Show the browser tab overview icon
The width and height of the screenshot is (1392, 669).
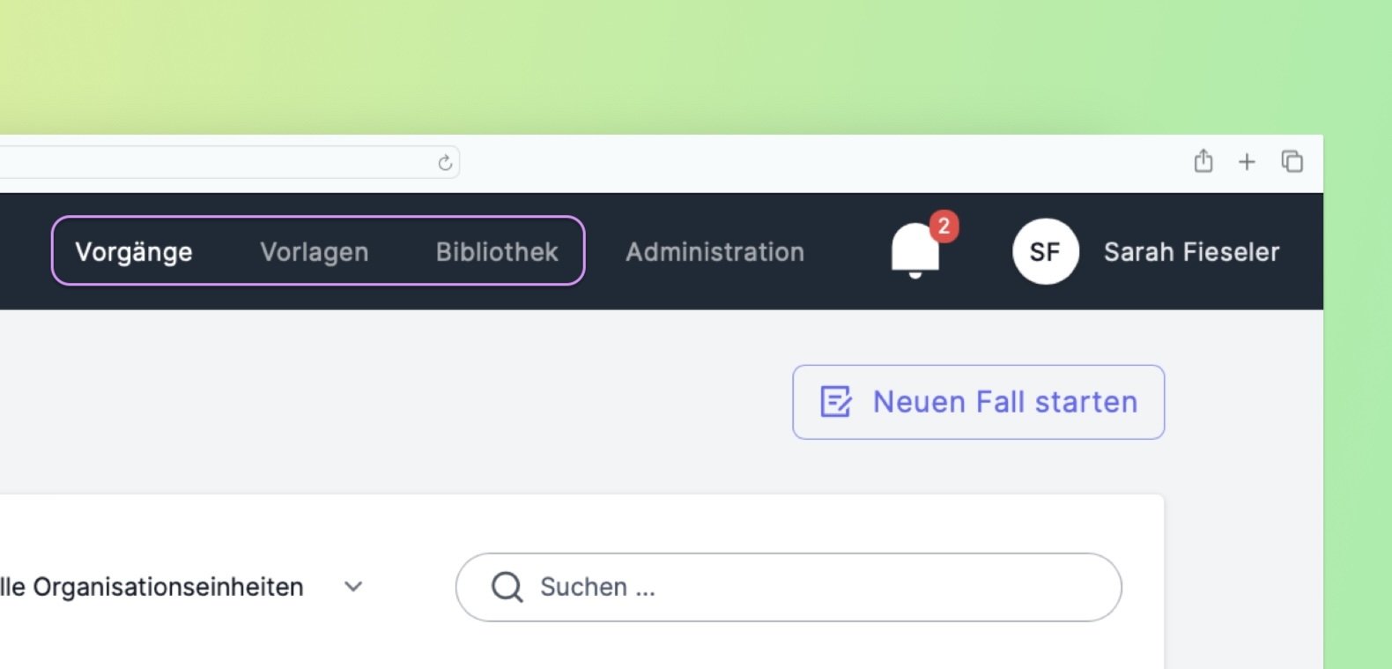pyautogui.click(x=1292, y=161)
